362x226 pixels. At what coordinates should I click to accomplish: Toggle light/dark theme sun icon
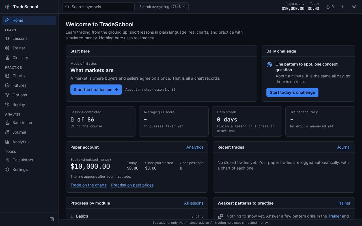click(x=354, y=7)
